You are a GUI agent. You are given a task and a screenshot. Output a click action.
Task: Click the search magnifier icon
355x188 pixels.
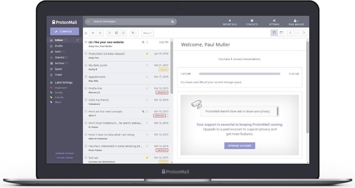pos(172,22)
